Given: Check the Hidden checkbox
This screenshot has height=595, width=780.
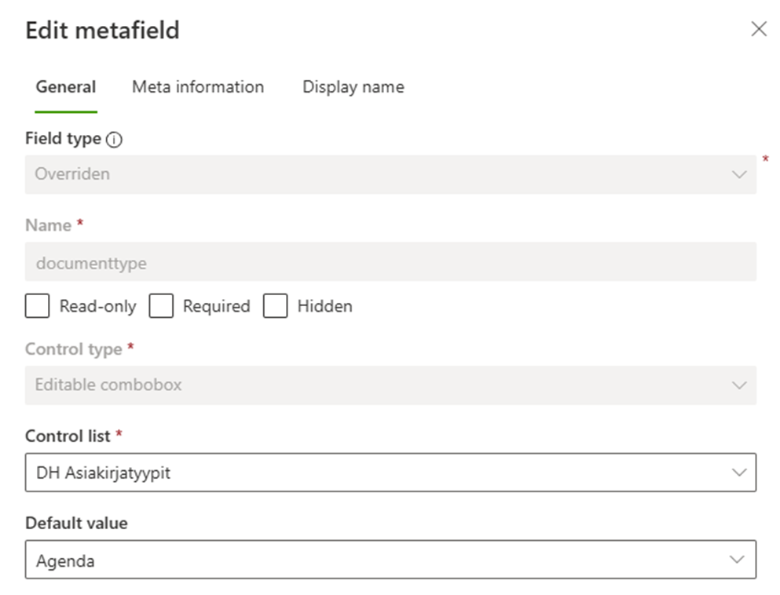Looking at the screenshot, I should point(275,306).
